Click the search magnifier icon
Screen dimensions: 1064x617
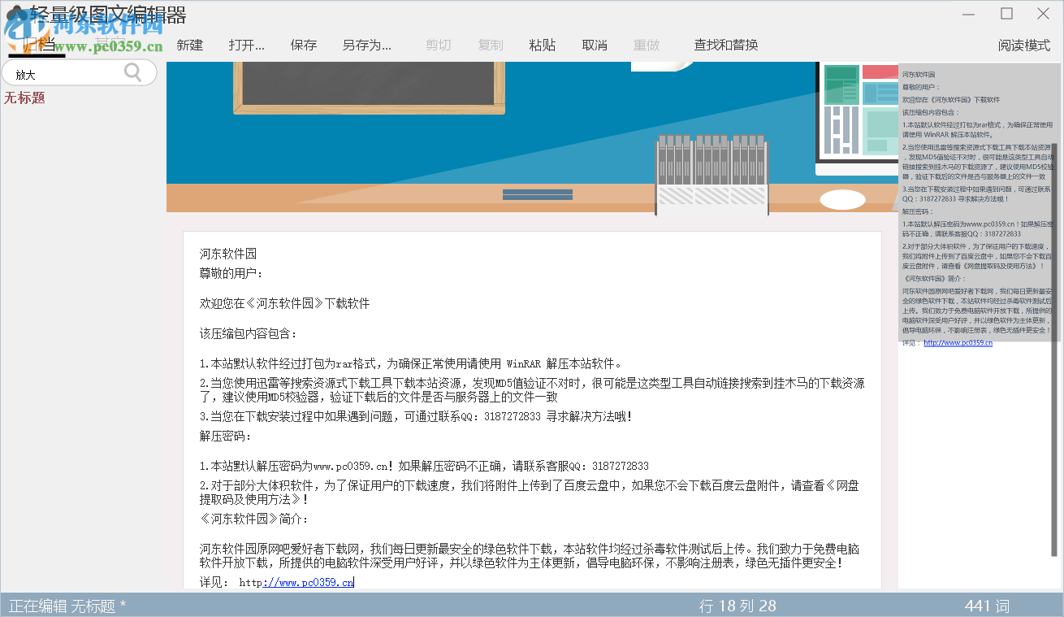click(x=131, y=72)
